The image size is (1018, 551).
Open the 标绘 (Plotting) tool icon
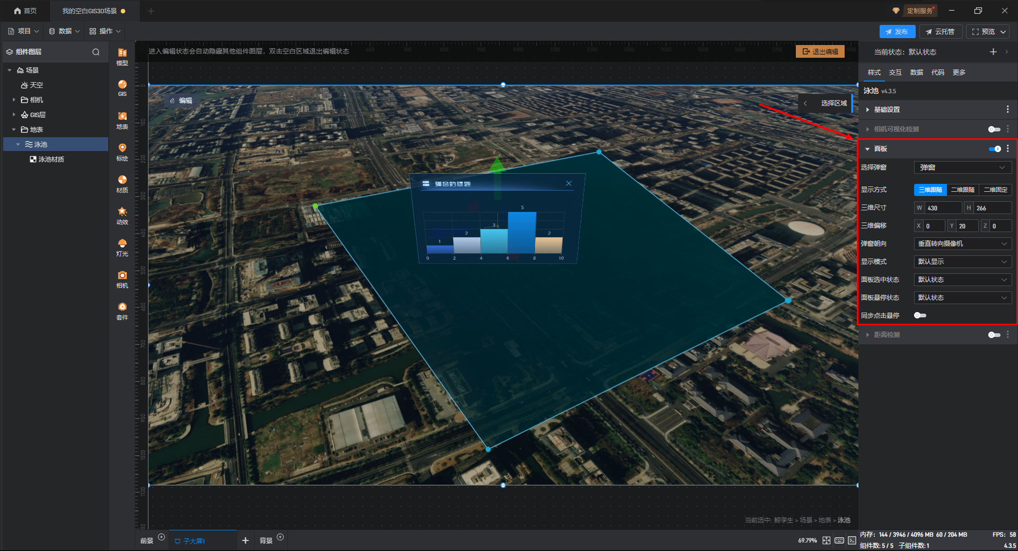[x=122, y=152]
